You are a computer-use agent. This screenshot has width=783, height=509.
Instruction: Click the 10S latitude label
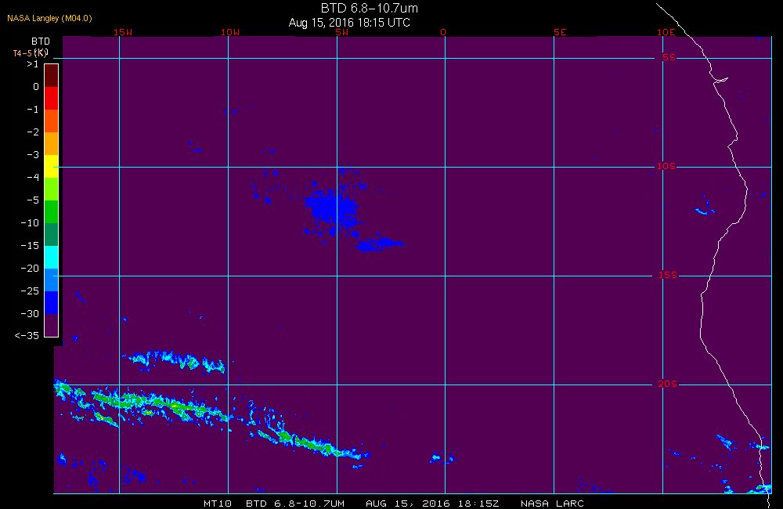pos(666,166)
